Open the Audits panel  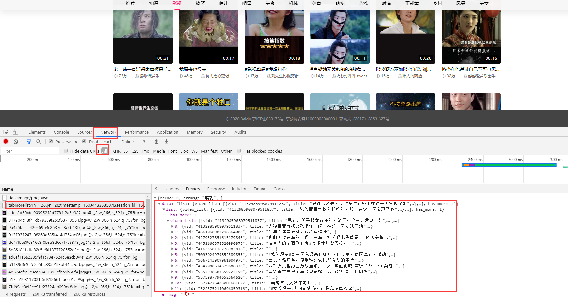coord(240,132)
